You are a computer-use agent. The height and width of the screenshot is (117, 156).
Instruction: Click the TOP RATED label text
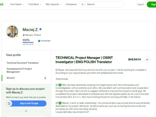(x=45, y=41)
